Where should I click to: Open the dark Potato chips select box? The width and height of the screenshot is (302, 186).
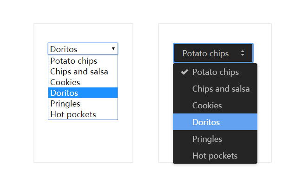213,53
